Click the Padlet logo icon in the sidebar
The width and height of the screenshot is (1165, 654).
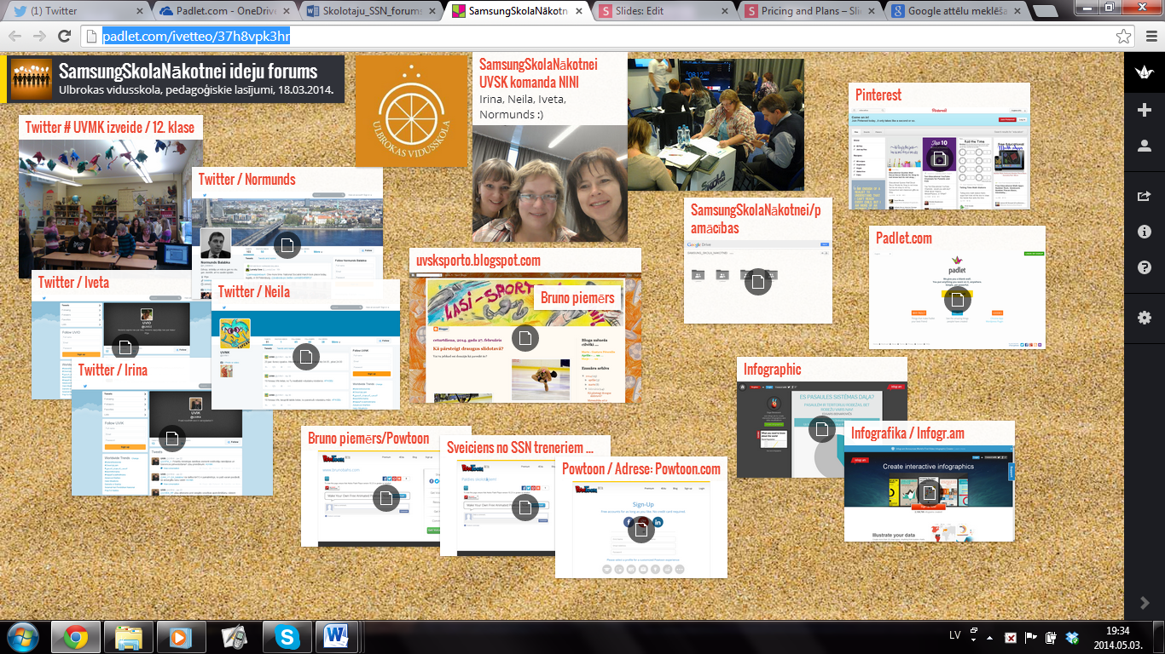pos(1145,72)
